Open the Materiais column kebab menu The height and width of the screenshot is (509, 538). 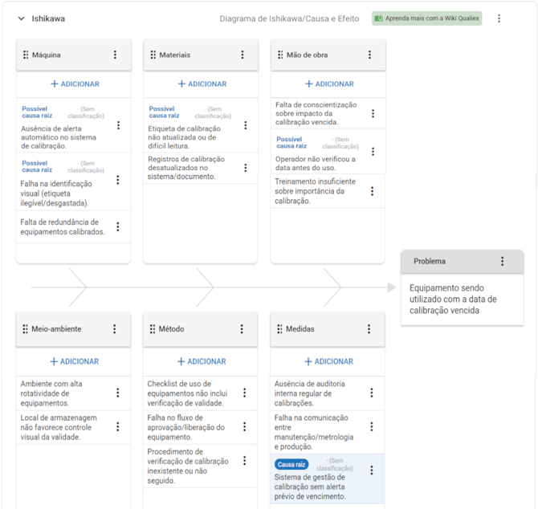click(243, 55)
